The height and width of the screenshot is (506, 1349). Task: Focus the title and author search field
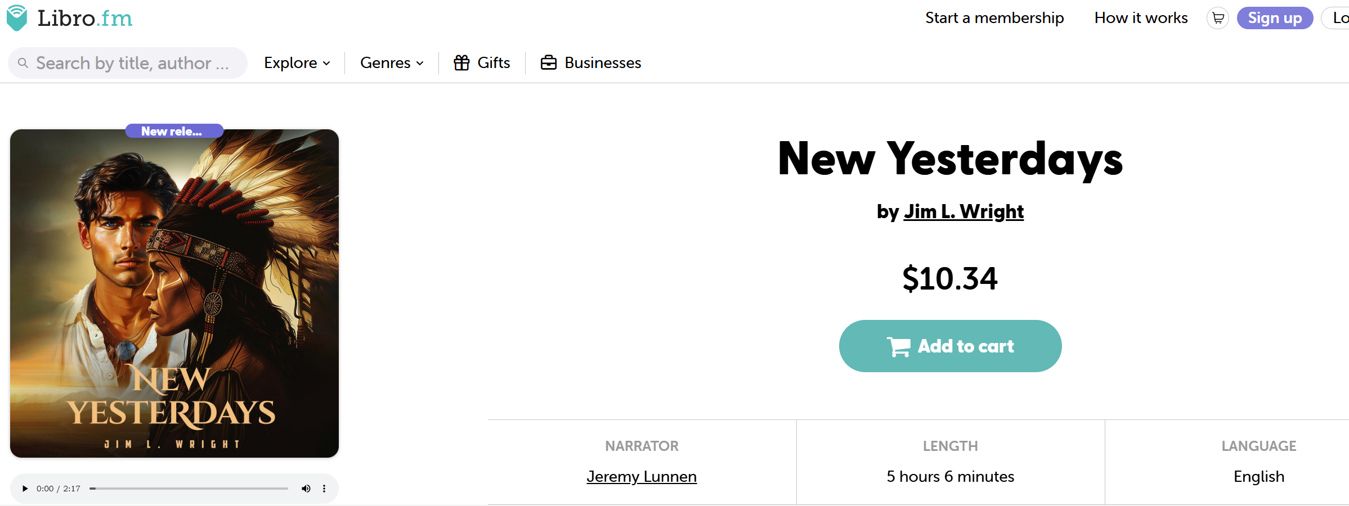coord(133,63)
